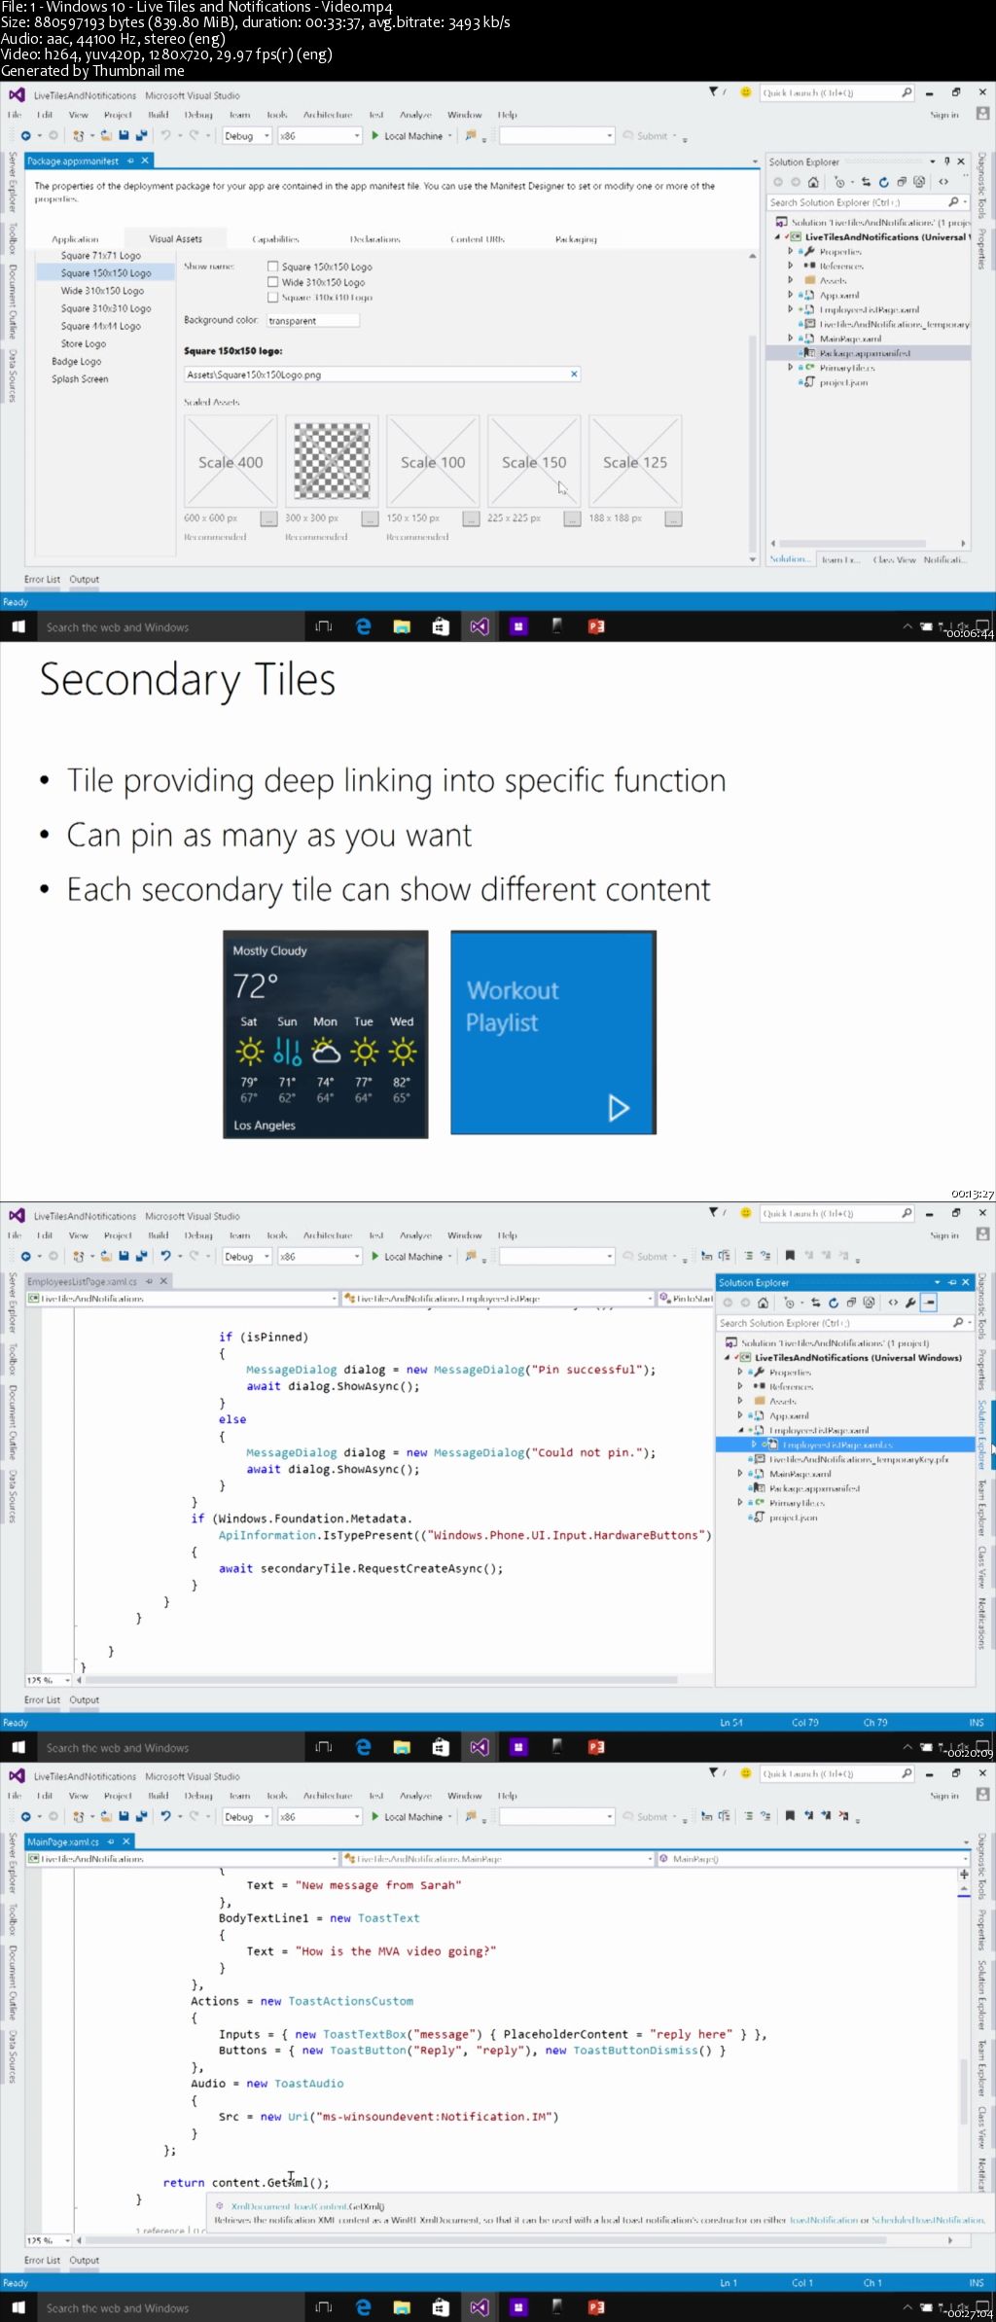
Task: Collapse all in Solution Explorer, Package.appxmanifest frame
Action: [901, 182]
